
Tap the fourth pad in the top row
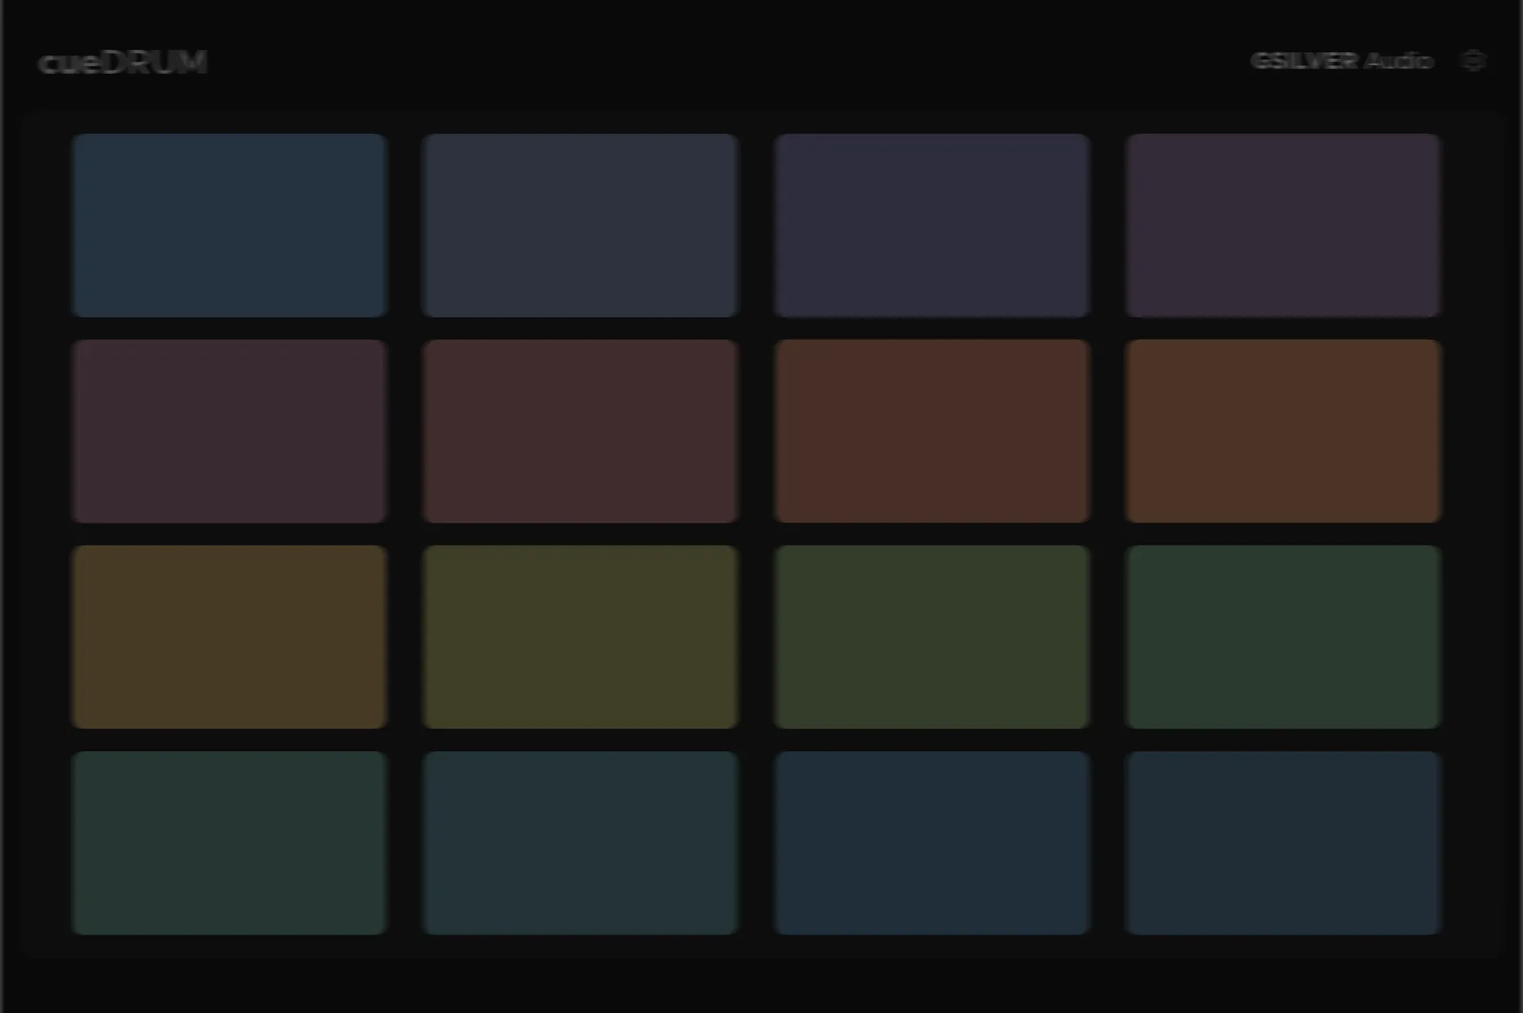coord(1283,225)
